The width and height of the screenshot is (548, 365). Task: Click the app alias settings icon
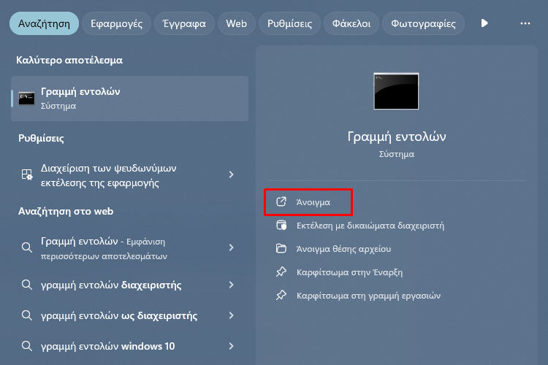[27, 174]
